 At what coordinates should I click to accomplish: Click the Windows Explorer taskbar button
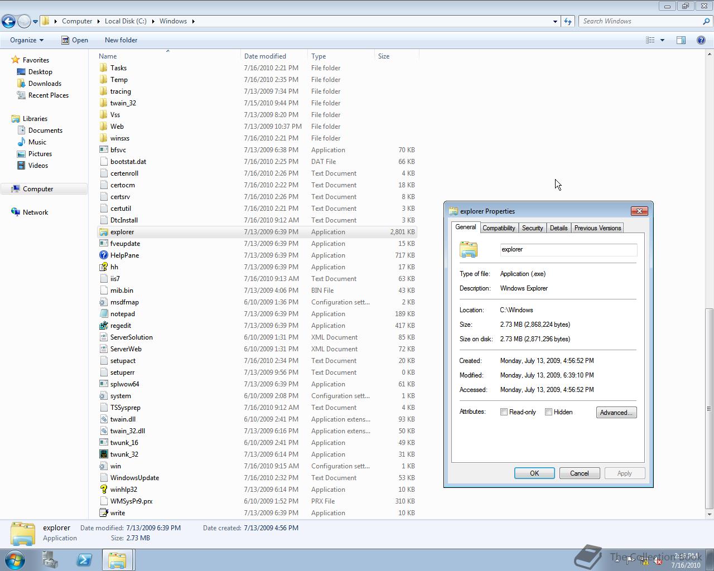click(x=117, y=560)
